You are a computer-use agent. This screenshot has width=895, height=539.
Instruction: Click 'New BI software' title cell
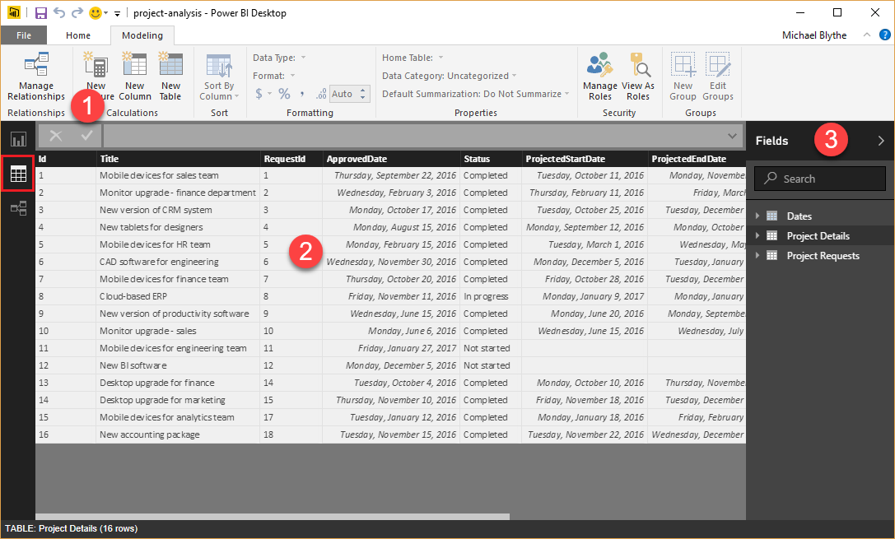[x=178, y=365]
